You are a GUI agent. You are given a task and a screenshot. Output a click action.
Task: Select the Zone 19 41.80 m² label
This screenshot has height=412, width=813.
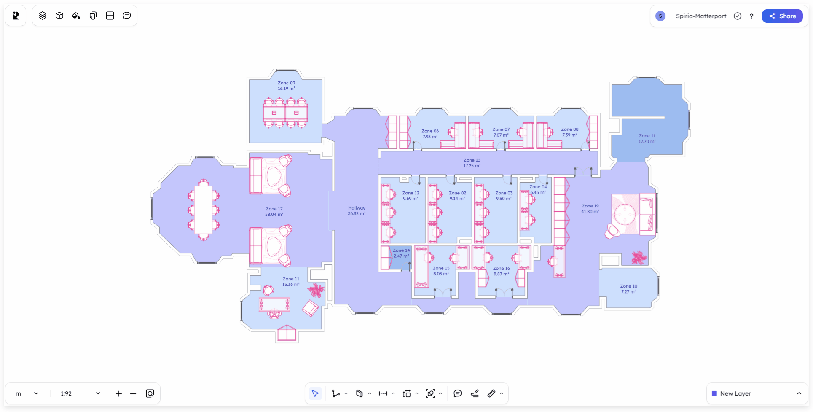pos(590,209)
